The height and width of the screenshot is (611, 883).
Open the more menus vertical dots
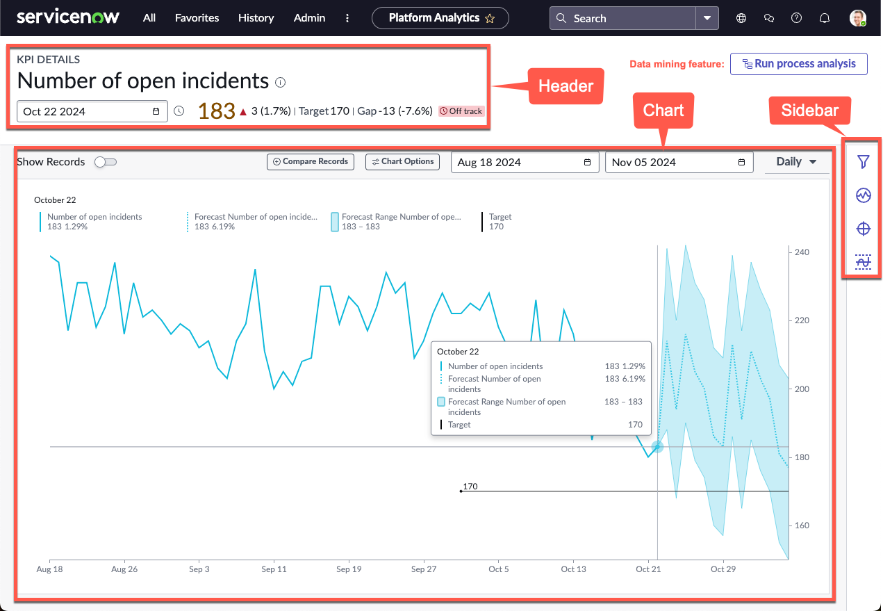(347, 18)
